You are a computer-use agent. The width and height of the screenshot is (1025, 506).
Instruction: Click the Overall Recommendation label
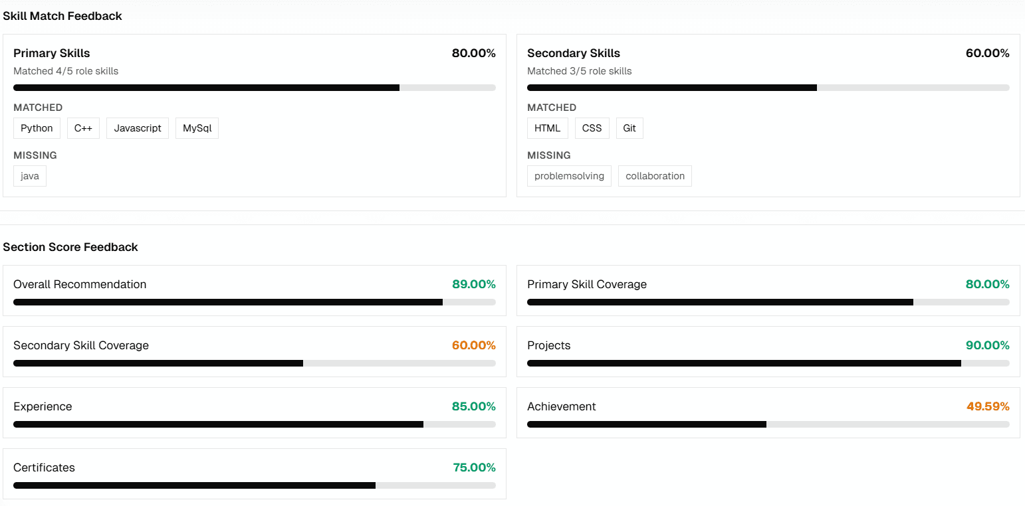[80, 284]
